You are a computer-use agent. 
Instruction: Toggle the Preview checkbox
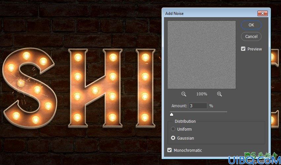[243, 49]
